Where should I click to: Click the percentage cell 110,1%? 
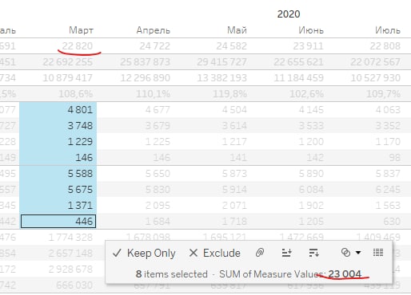pos(153,94)
